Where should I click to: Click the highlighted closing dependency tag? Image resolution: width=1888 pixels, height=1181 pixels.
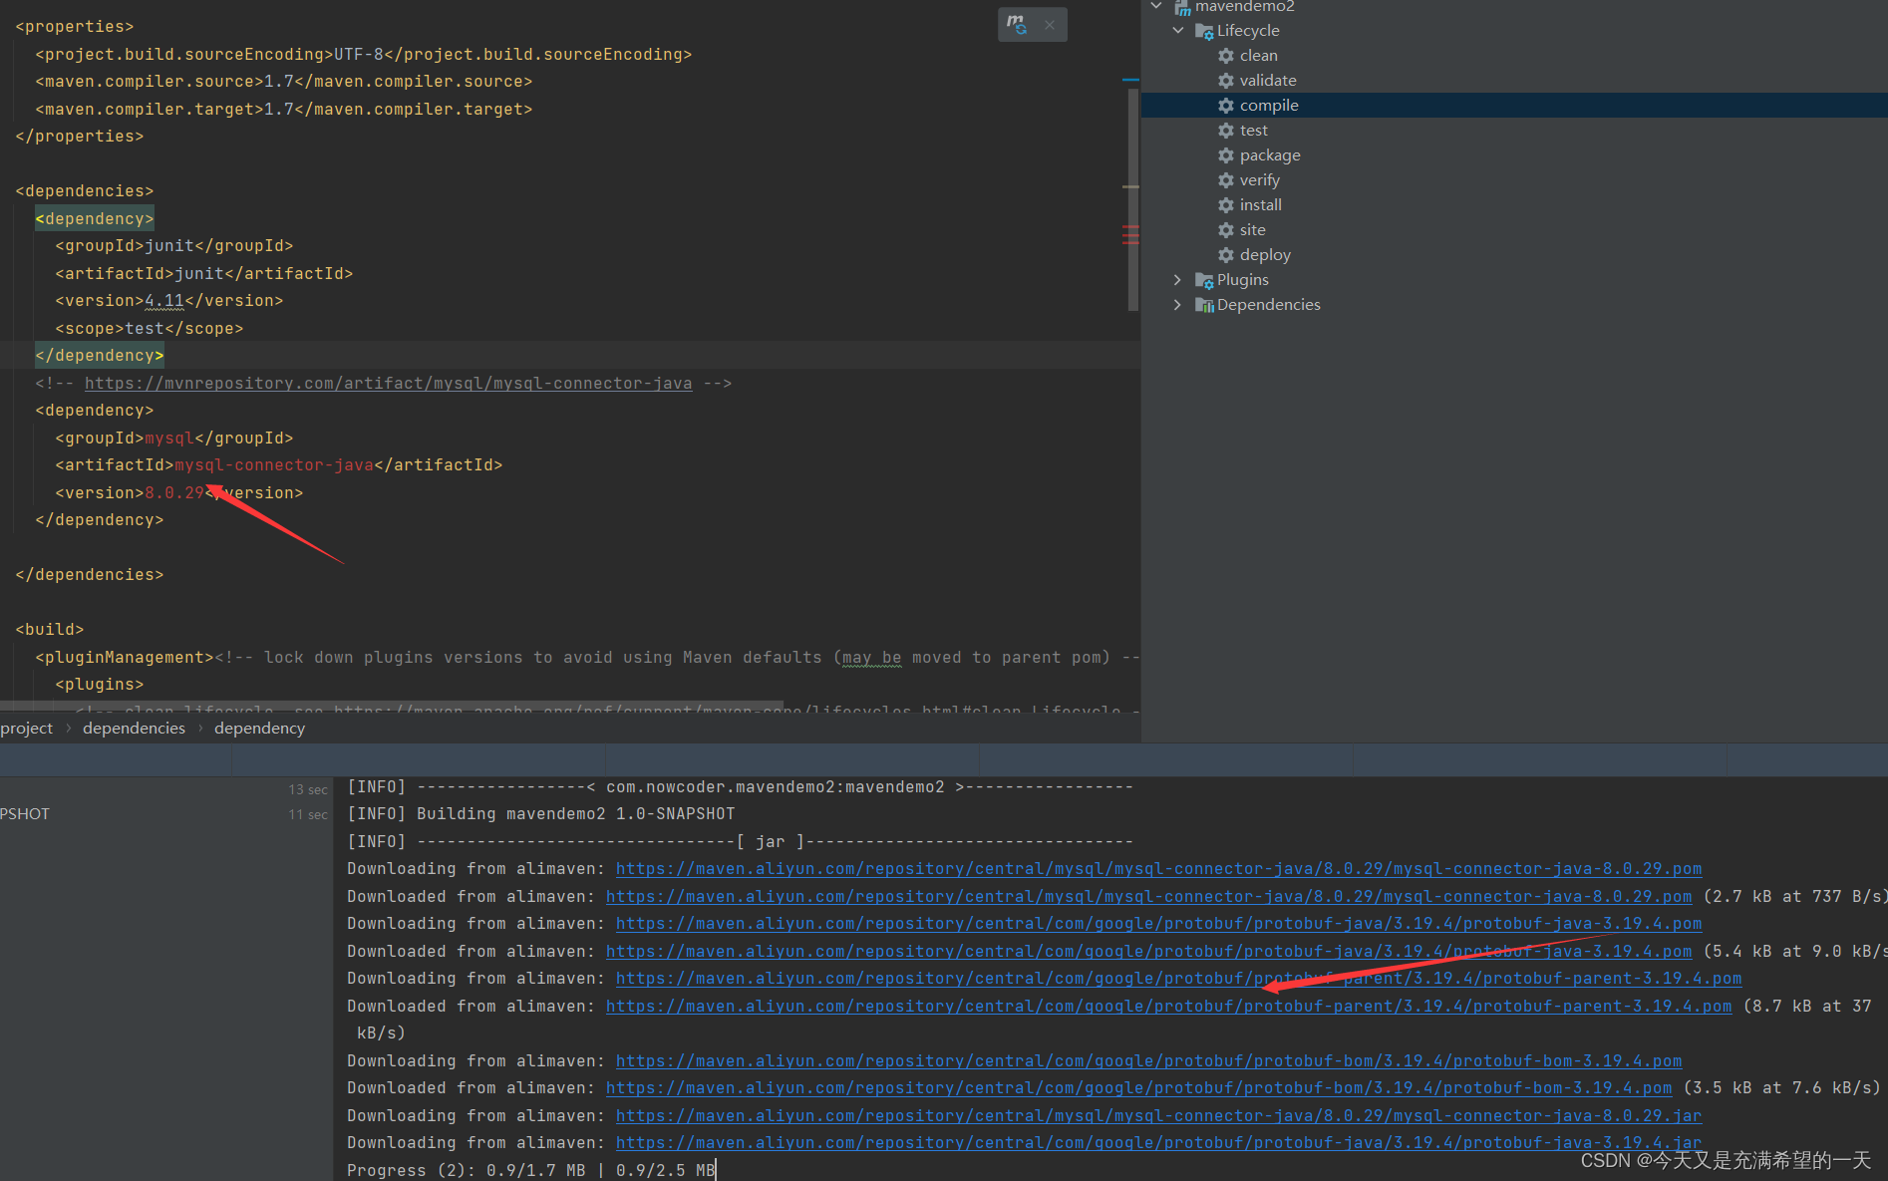100,356
